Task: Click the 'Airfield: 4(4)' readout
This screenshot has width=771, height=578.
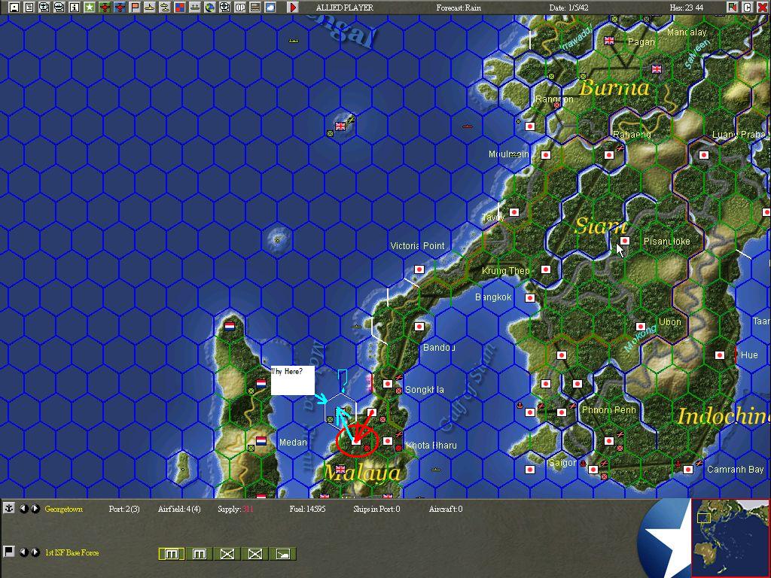Action: [x=179, y=510]
